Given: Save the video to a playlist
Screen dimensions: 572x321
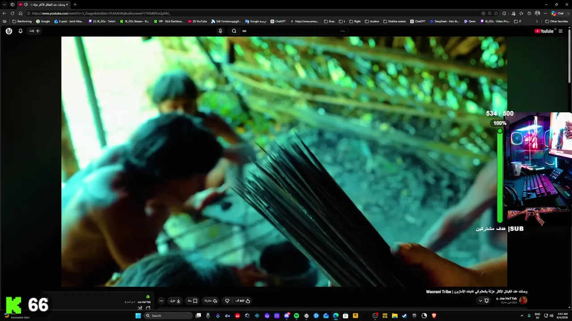Looking at the screenshot, I should pyautogui.click(x=193, y=301).
